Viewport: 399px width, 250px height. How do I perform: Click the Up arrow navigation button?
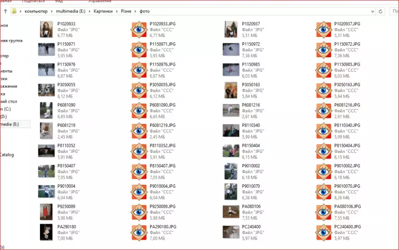point(5,11)
